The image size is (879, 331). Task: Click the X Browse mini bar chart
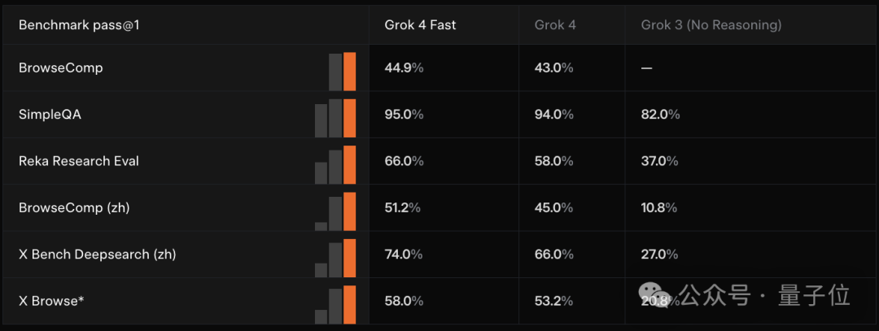335,305
